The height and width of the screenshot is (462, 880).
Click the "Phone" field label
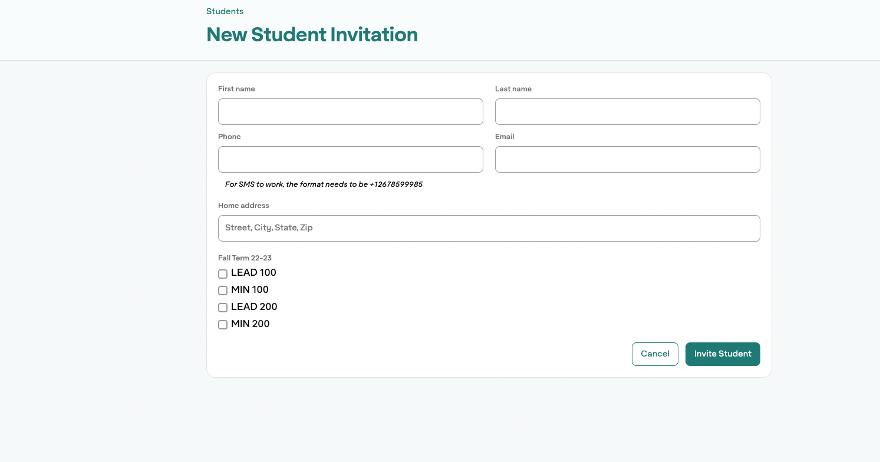[229, 137]
